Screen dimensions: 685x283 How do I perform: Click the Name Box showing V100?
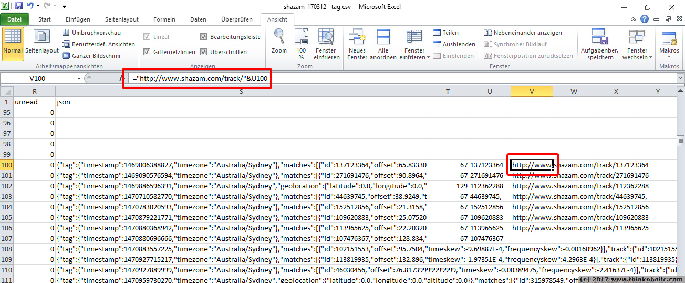pos(38,79)
